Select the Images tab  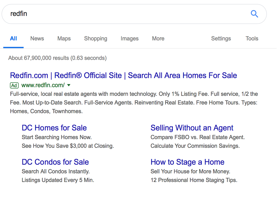coord(129,39)
